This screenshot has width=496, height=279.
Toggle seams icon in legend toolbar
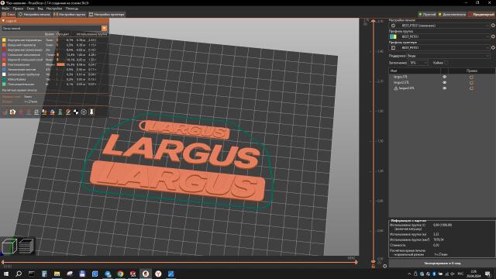[x=36, y=112]
